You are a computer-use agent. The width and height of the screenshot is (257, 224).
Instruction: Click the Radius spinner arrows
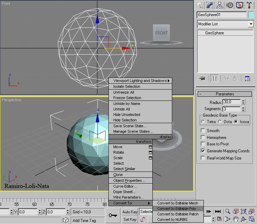(243, 102)
